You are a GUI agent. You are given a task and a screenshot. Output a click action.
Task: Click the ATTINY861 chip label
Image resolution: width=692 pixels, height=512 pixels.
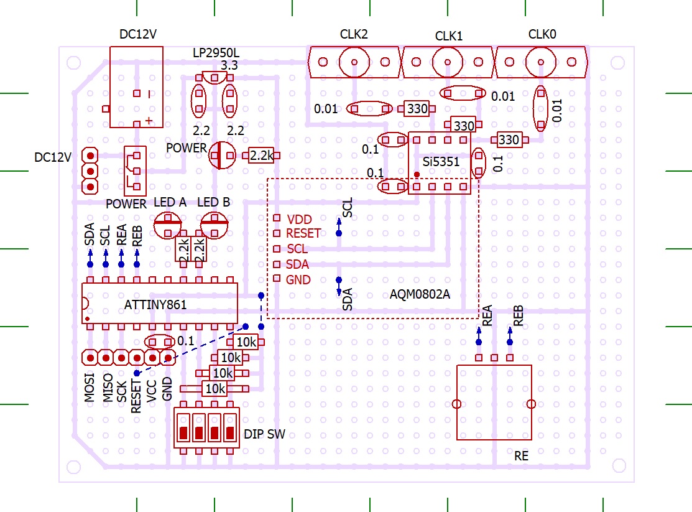[155, 305]
